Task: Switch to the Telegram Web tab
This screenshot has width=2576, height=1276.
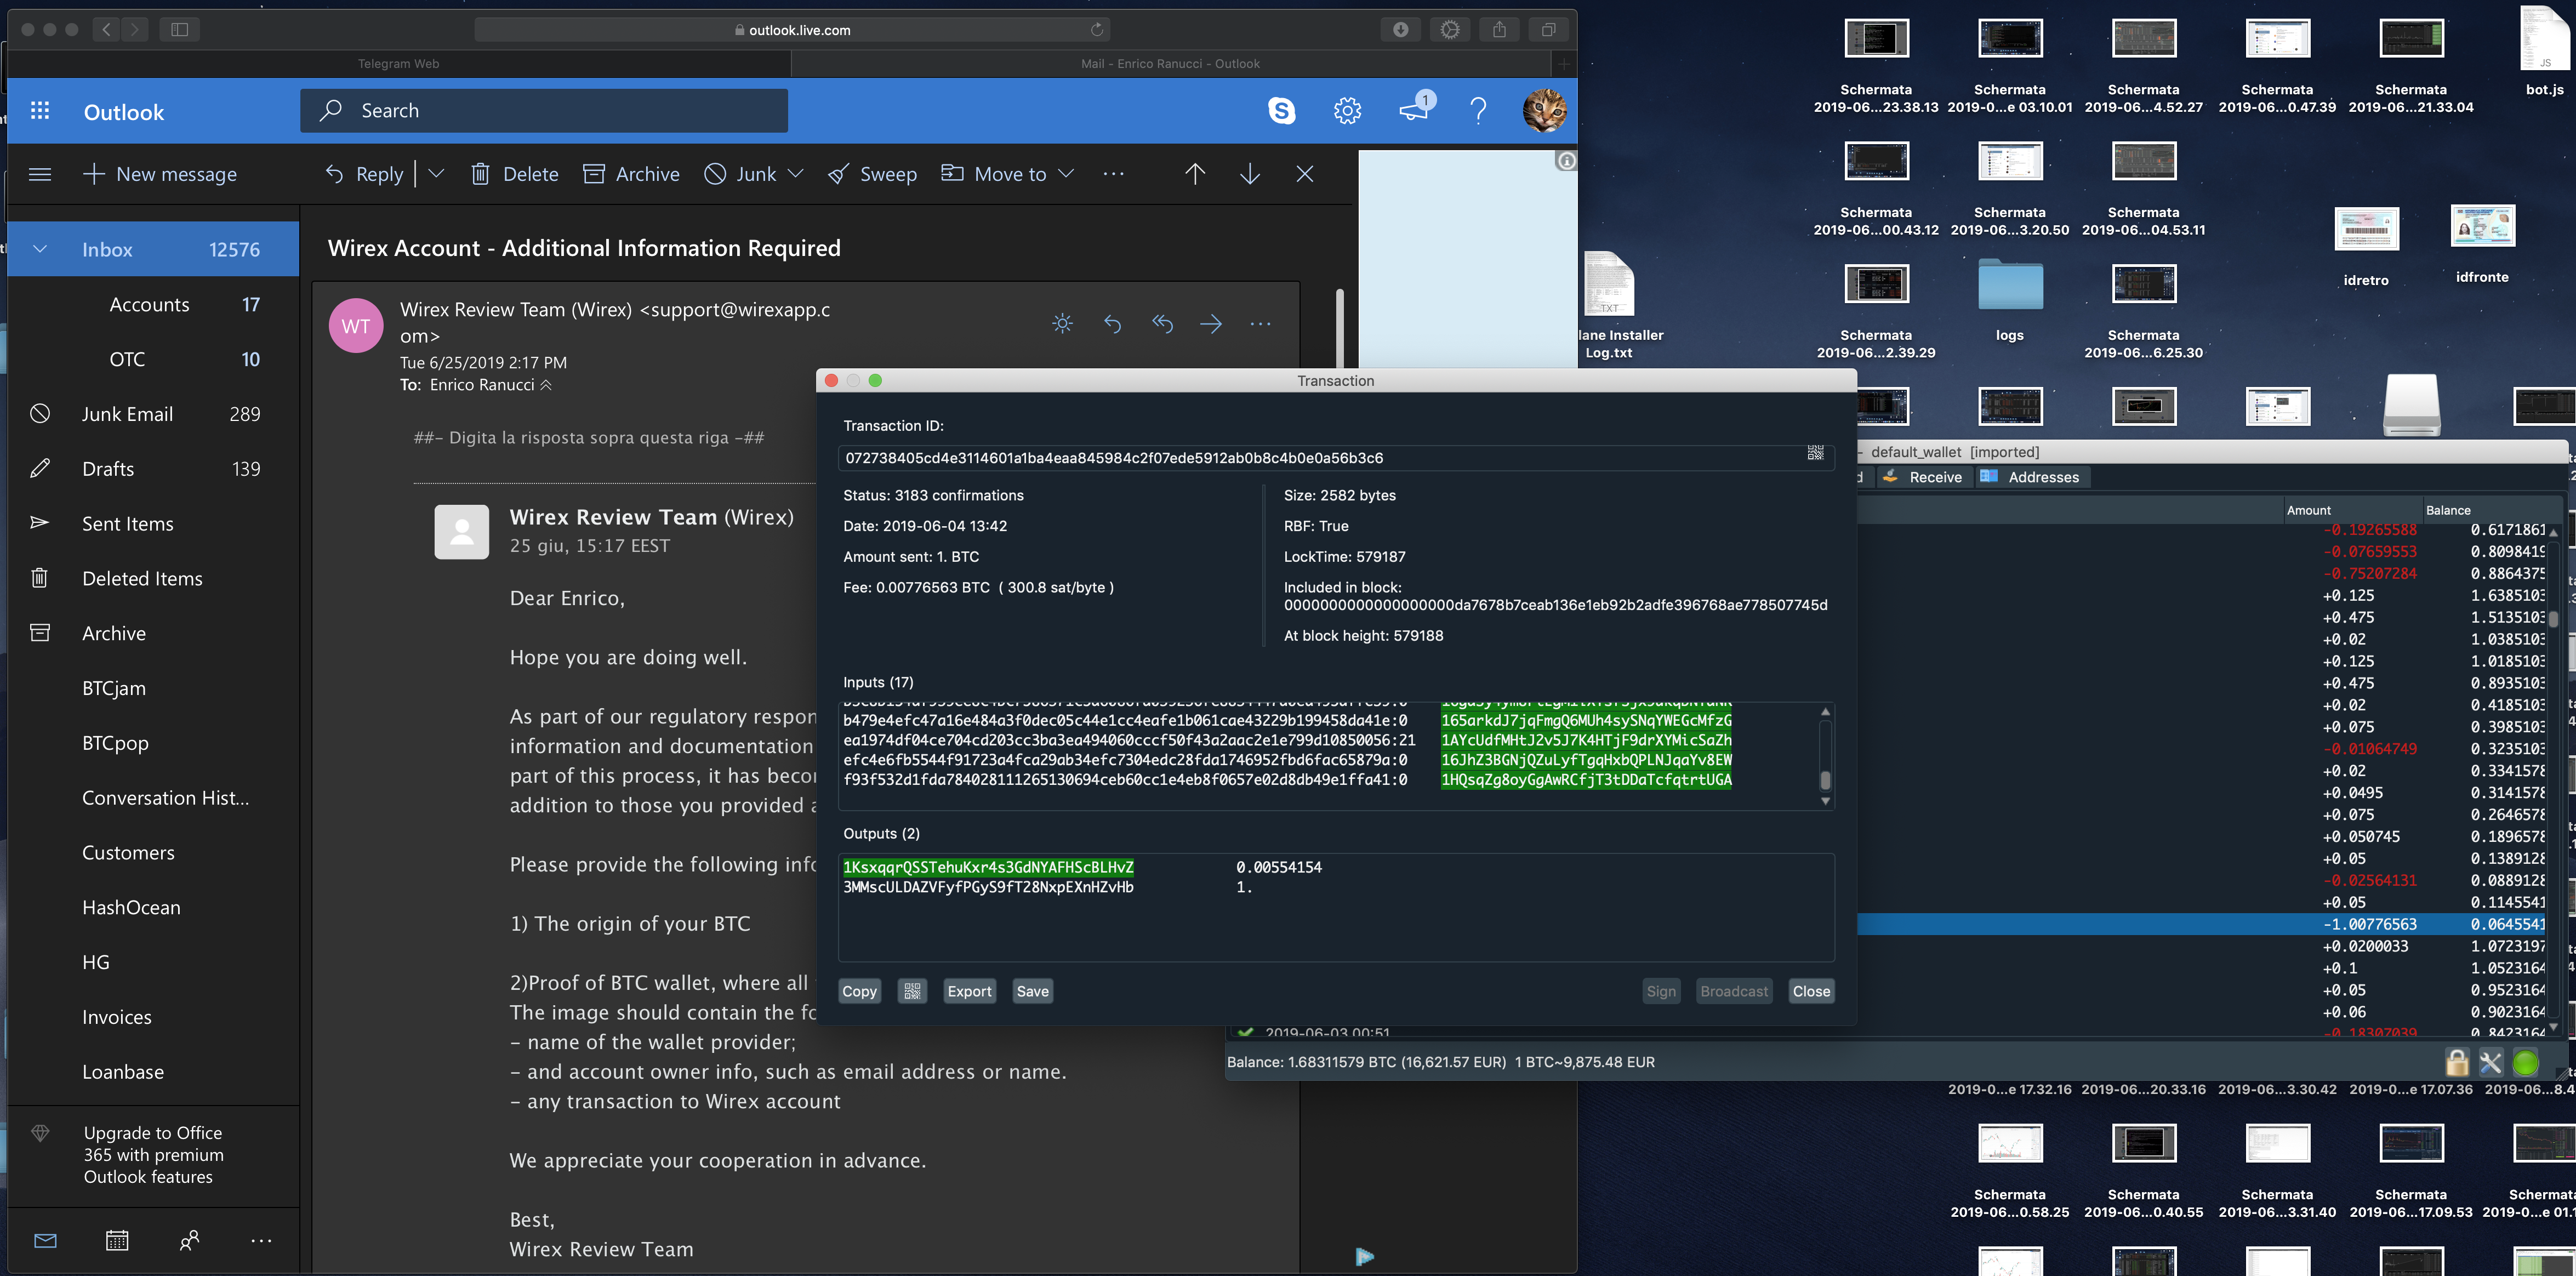Action: pyautogui.click(x=399, y=64)
